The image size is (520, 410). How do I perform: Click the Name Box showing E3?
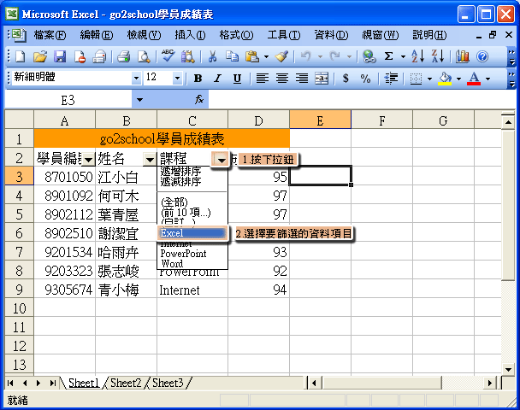click(x=68, y=99)
